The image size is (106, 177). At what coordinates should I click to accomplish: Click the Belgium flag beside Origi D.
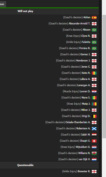94,116
